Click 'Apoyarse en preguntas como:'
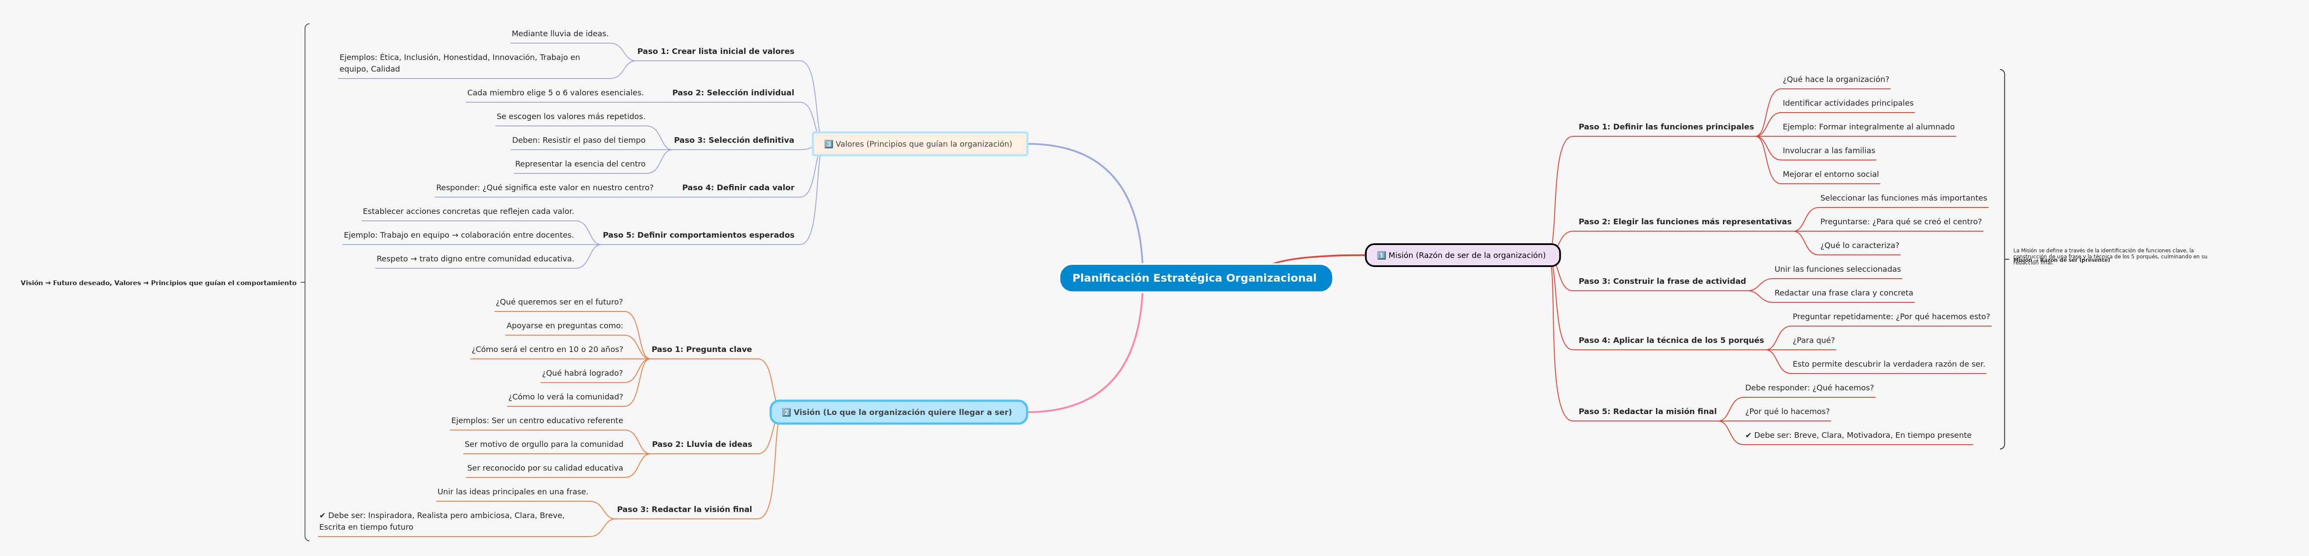The height and width of the screenshot is (556, 2309). tap(564, 326)
